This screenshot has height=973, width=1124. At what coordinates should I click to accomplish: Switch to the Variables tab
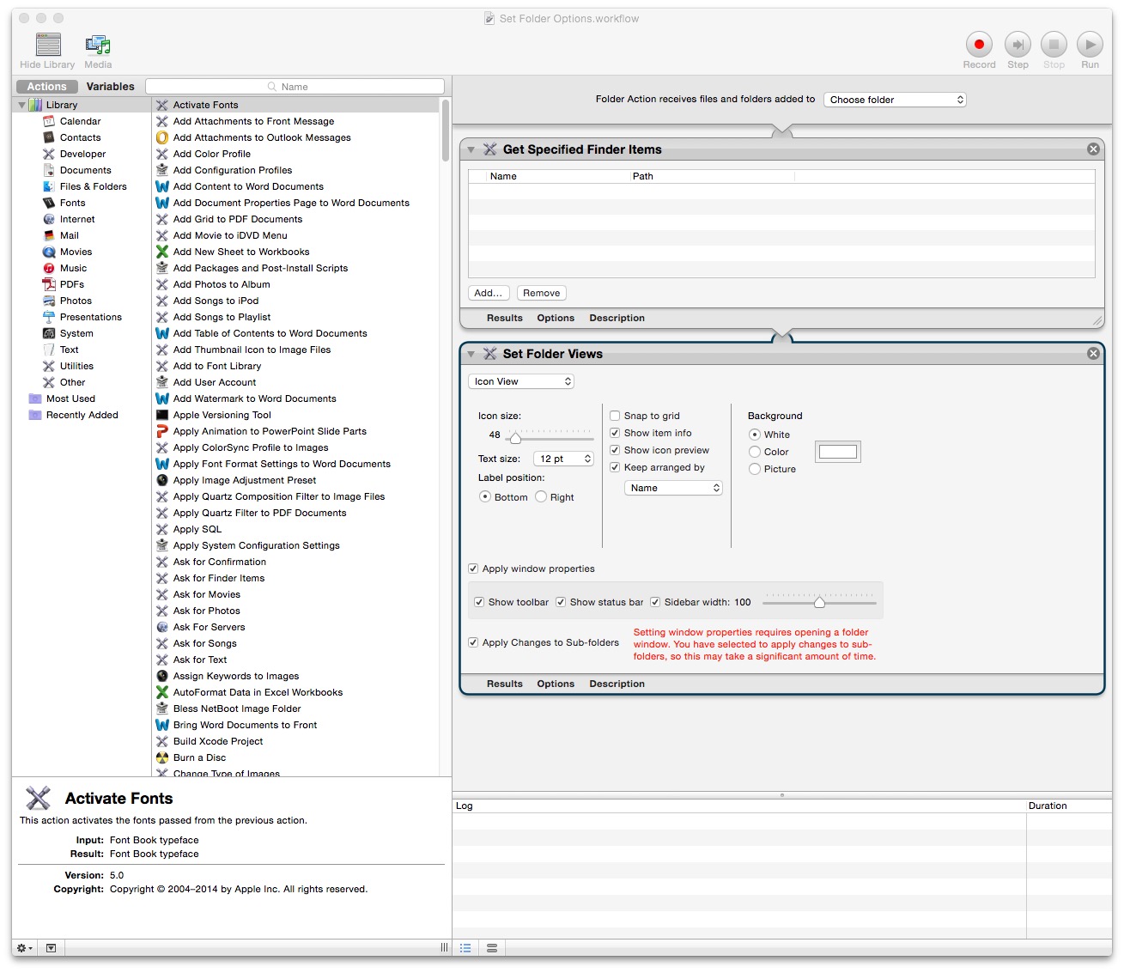coord(111,87)
